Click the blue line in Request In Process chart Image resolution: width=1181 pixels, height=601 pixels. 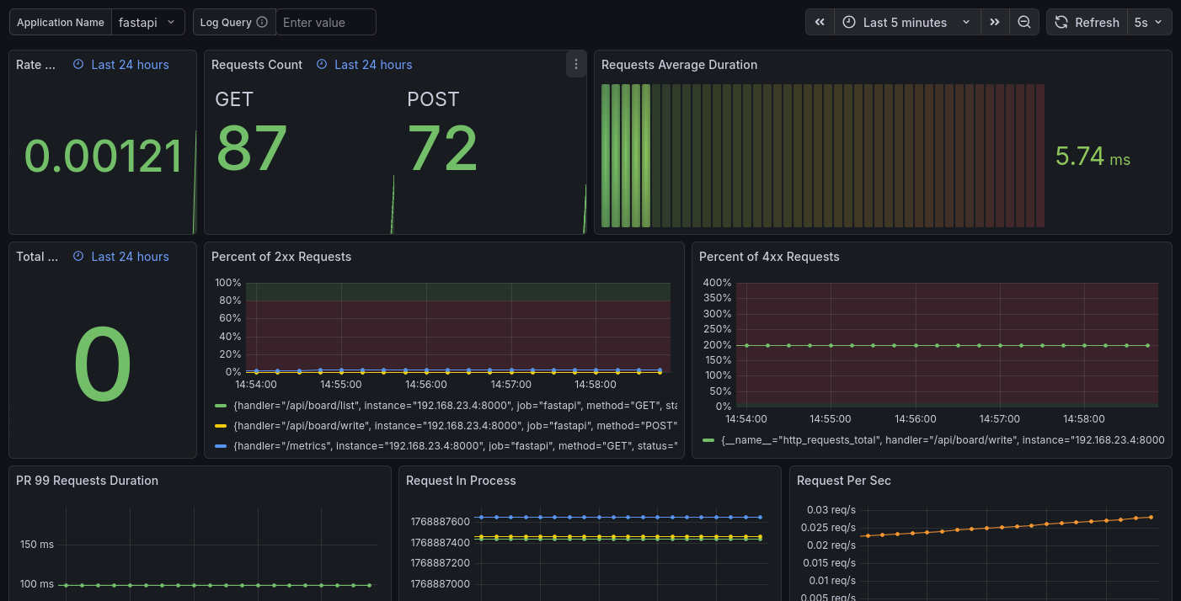(621, 517)
